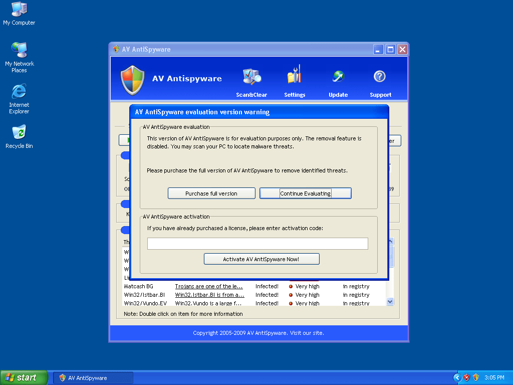
Task: Click the Update globe icon
Action: (x=338, y=77)
